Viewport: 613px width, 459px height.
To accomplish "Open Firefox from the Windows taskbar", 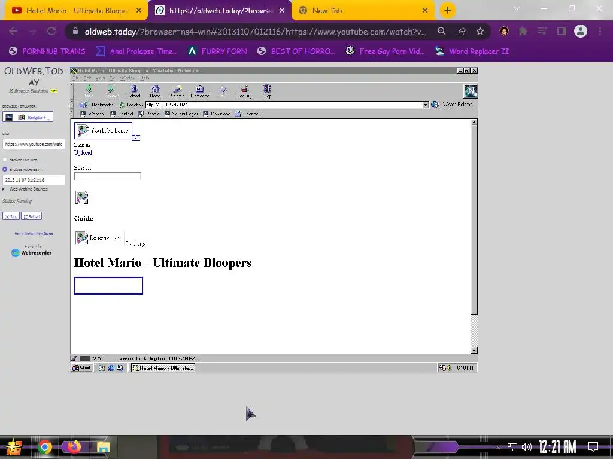I will [x=74, y=447].
